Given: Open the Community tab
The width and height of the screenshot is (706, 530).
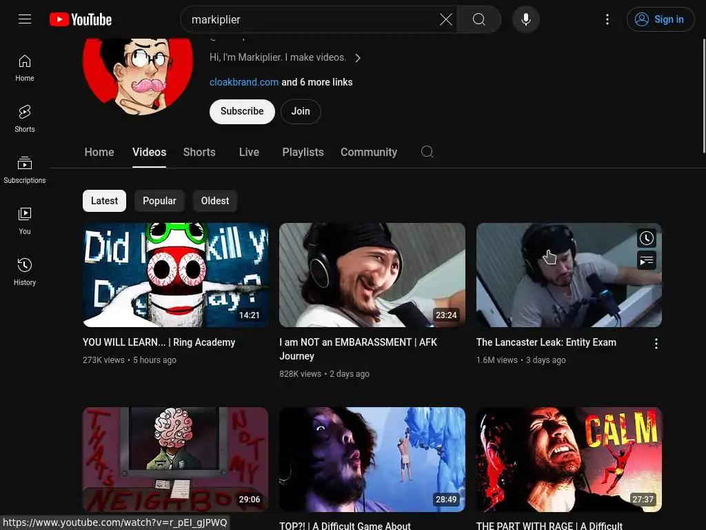Looking at the screenshot, I should pos(369,153).
